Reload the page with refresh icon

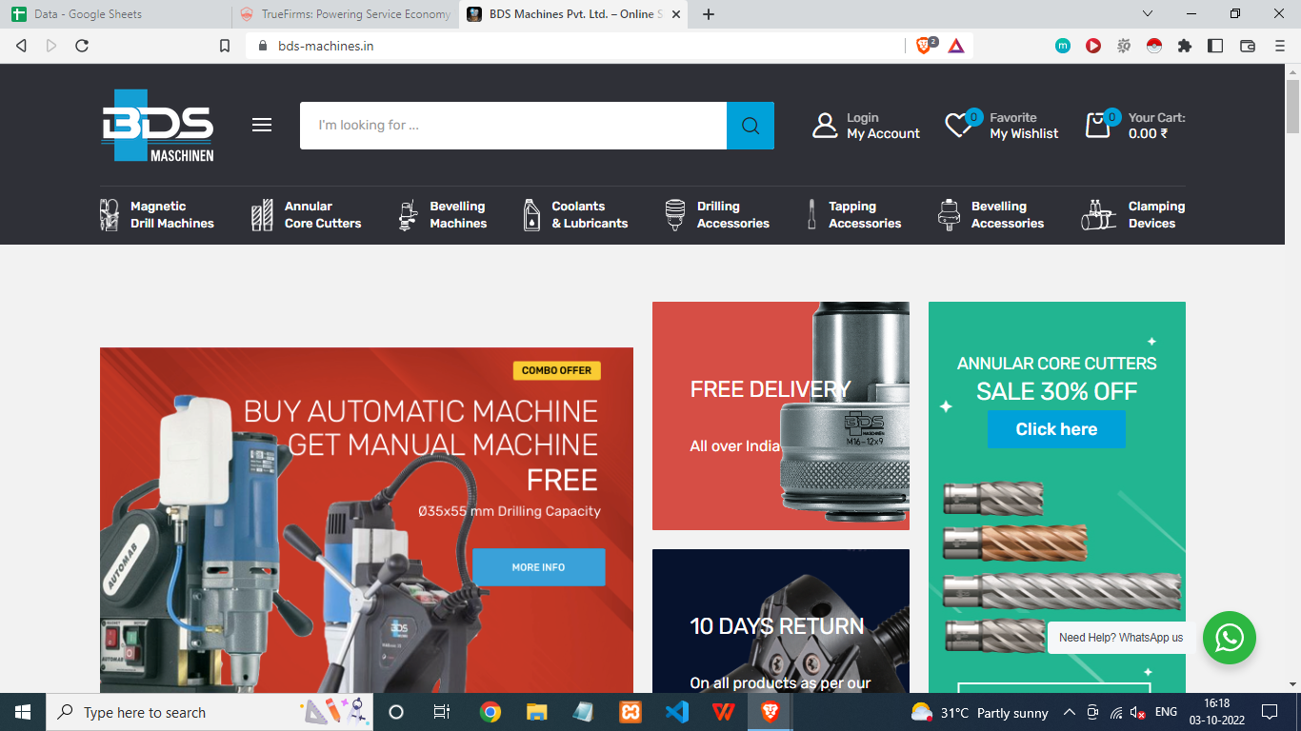[x=82, y=46]
